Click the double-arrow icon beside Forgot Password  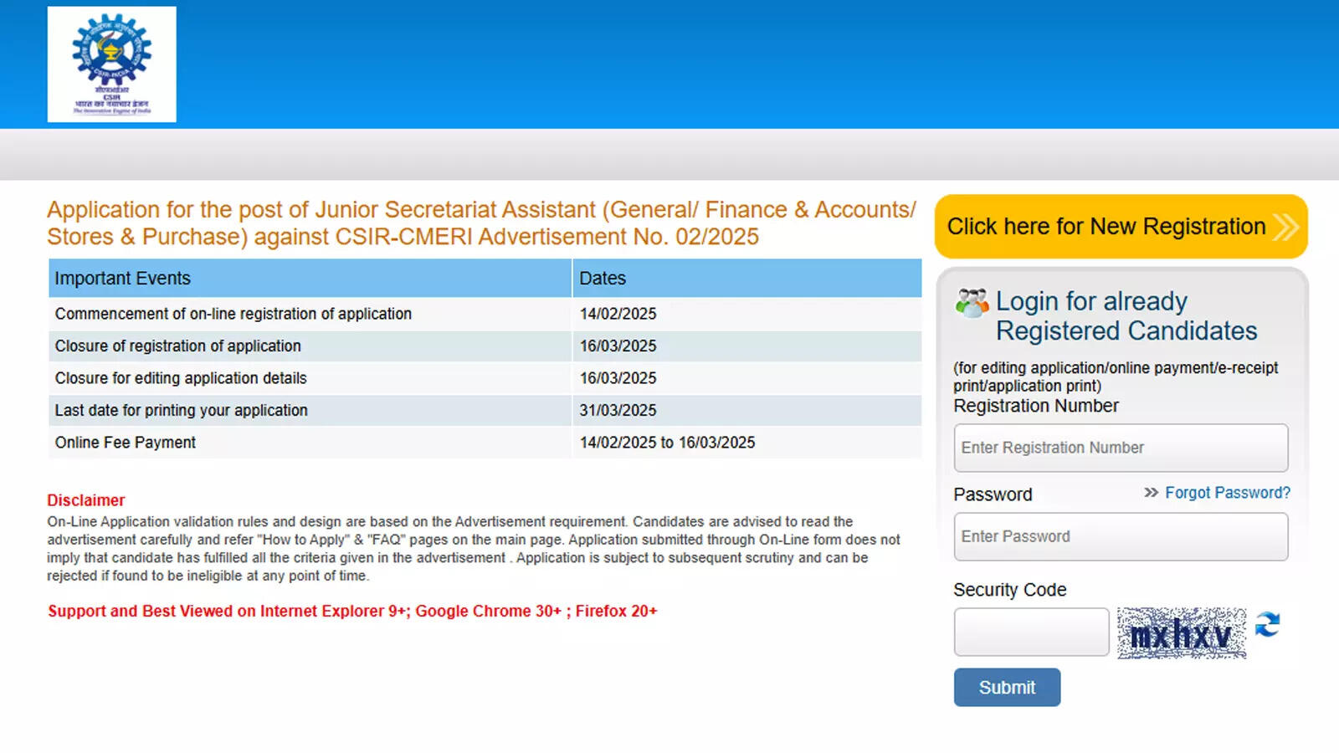tap(1149, 493)
